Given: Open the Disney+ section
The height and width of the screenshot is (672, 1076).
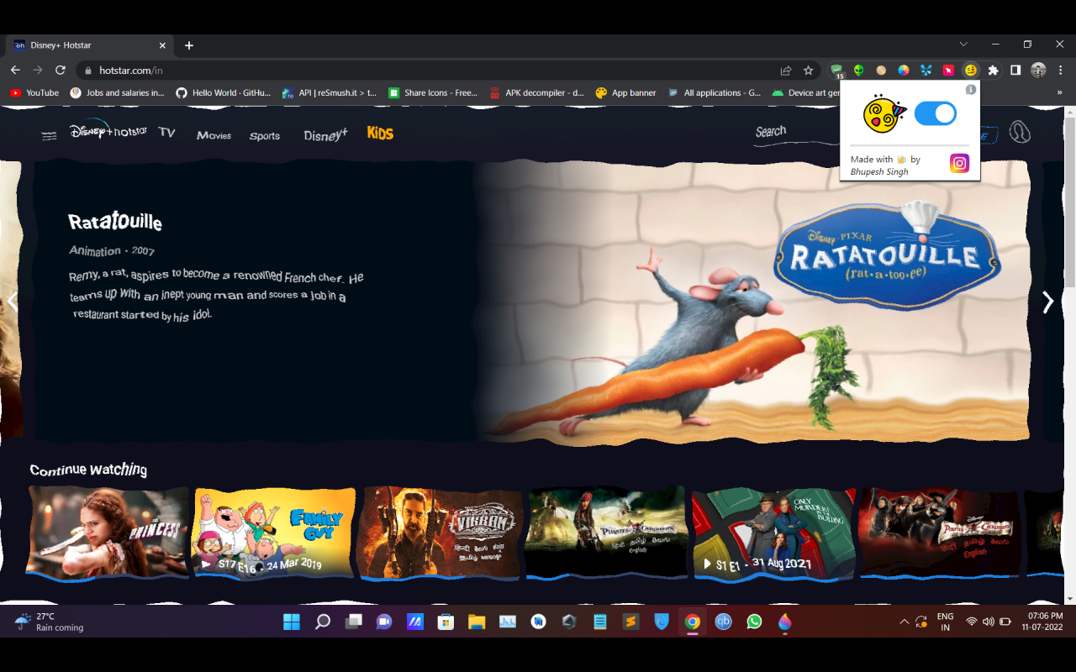Looking at the screenshot, I should 325,135.
